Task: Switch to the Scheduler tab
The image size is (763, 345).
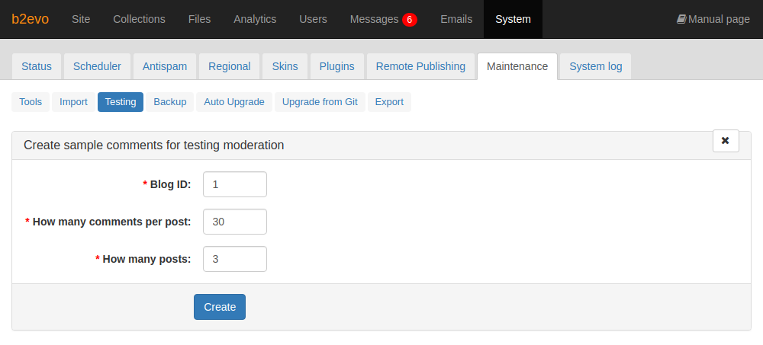Action: point(98,66)
